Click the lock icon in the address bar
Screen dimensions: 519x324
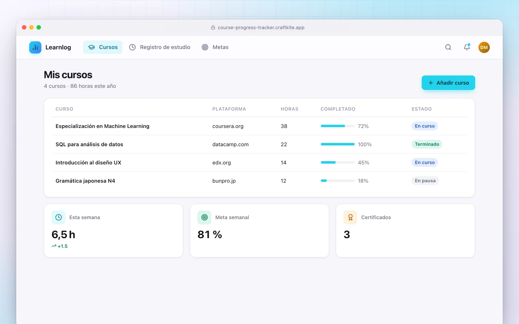click(x=213, y=28)
